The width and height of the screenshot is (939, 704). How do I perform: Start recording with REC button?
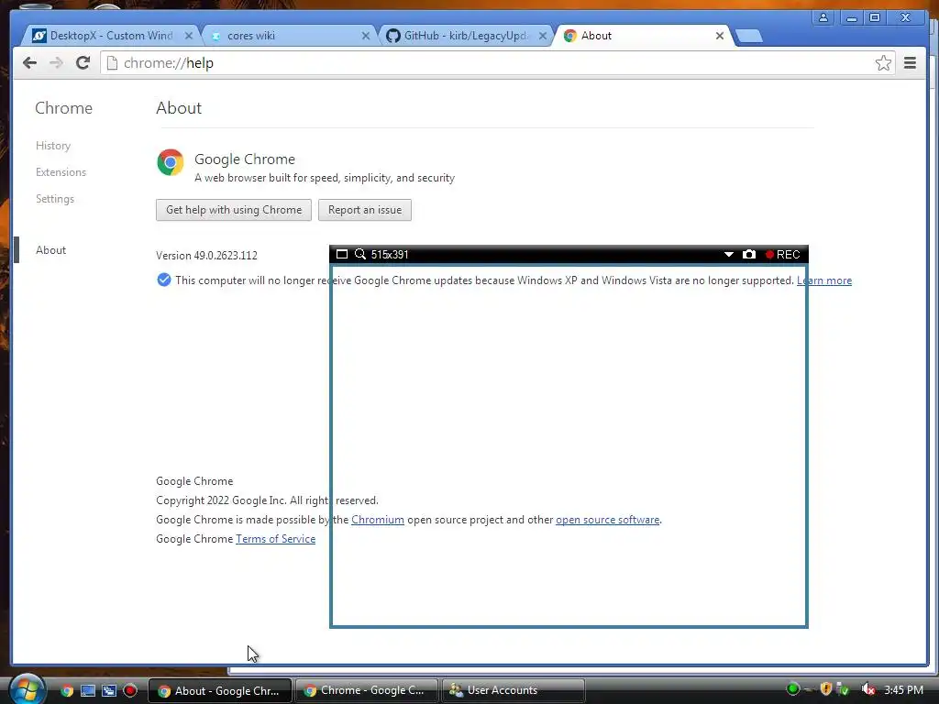783,255
